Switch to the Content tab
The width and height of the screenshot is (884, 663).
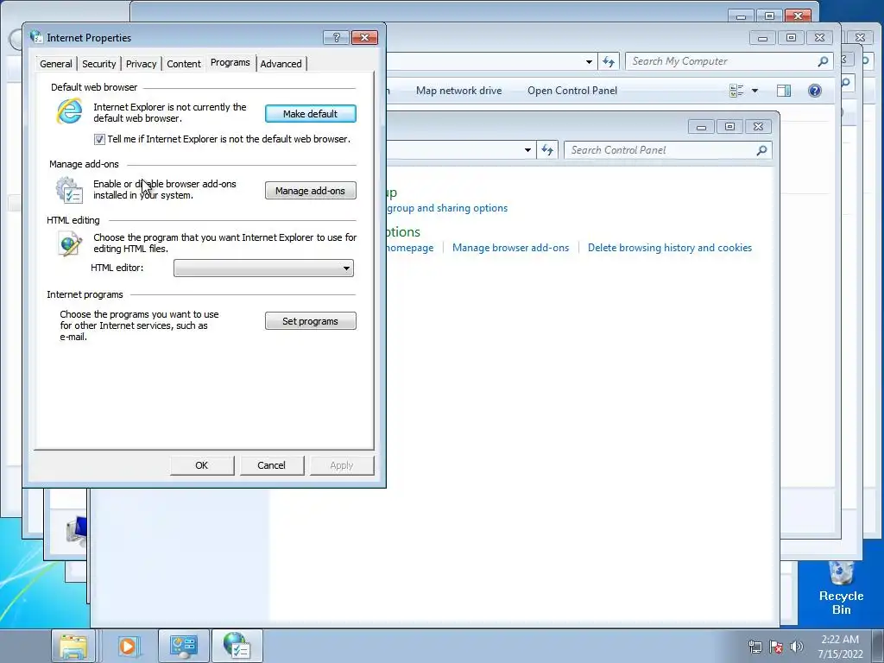[184, 64]
